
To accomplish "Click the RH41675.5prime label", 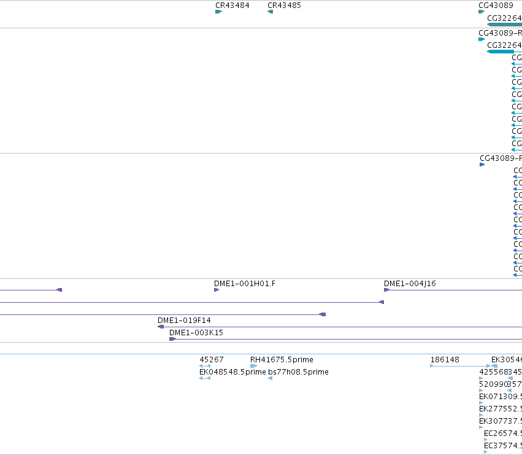I will coord(282,360).
